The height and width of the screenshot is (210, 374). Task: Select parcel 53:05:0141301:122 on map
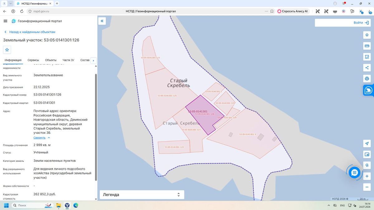click(174, 147)
